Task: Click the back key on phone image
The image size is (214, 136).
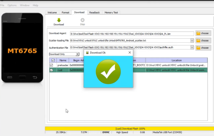Action: tap(35, 77)
